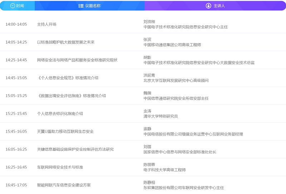The height and width of the screenshot is (194, 286).
Task: Open topic 以标准战略护航大数据发展之未来
Action: [66, 42]
